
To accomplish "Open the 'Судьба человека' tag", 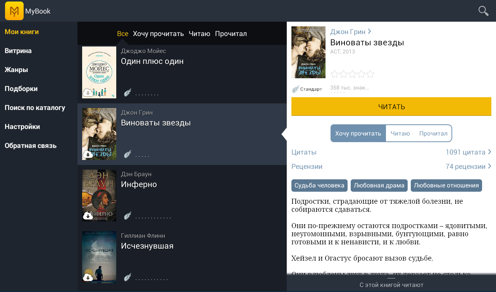I will click(x=319, y=186).
